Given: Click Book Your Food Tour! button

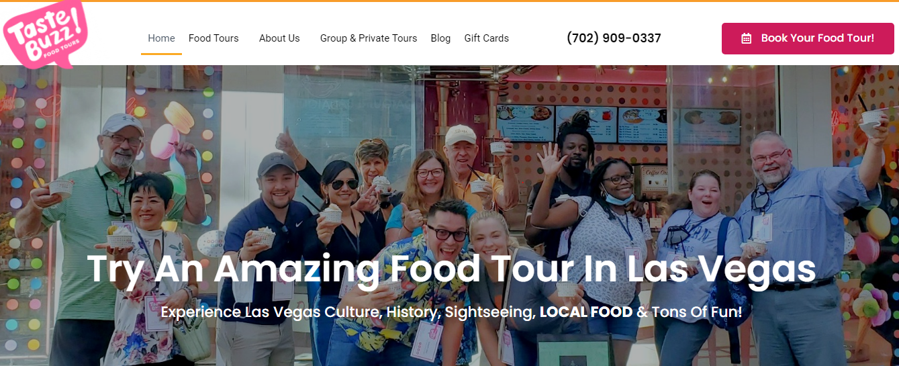Looking at the screenshot, I should click(808, 38).
